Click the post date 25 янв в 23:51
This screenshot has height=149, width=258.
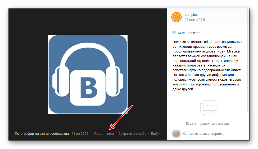click(196, 20)
